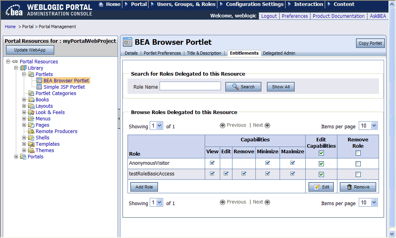396x238 pixels.
Task: Click the Logout link
Action: pyautogui.click(x=269, y=16)
